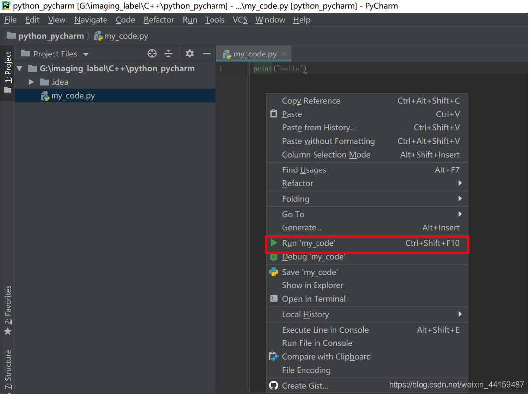
Task: Open the Code menu
Action: click(x=125, y=20)
